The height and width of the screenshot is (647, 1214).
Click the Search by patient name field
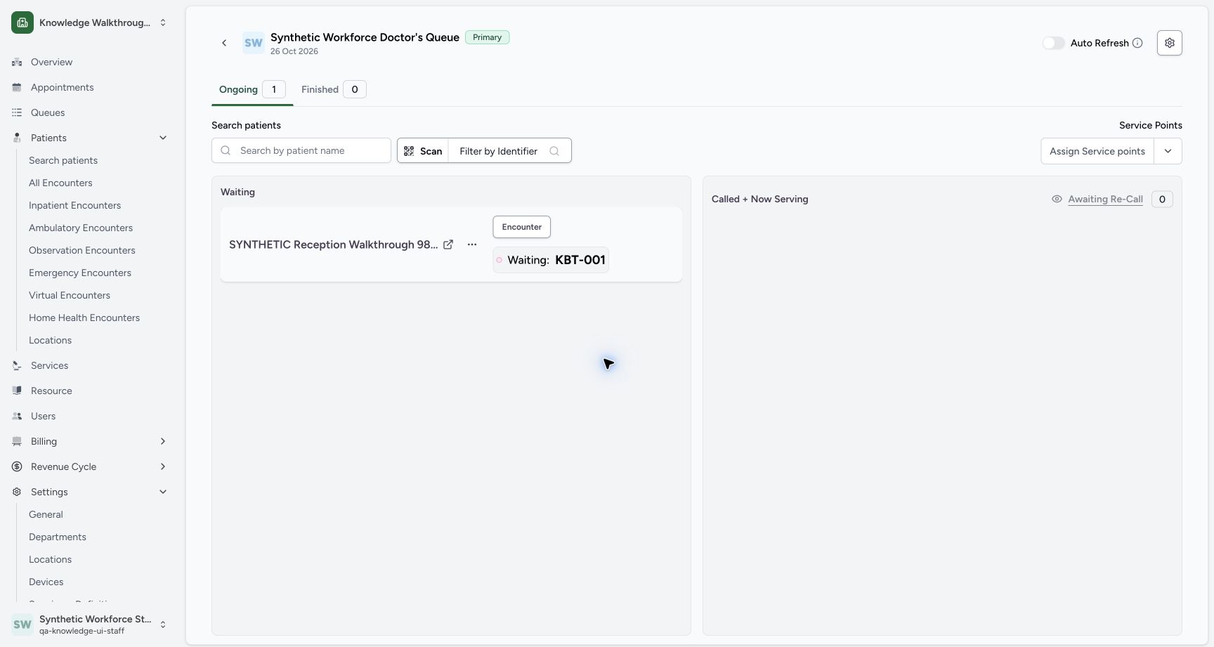(x=301, y=150)
